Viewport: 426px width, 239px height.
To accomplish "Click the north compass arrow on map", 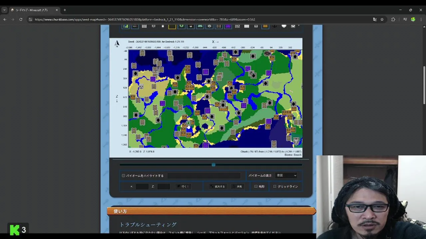I will point(117,43).
